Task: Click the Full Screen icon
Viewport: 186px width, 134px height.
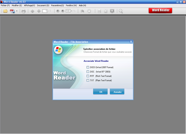Action: tap(112, 11)
